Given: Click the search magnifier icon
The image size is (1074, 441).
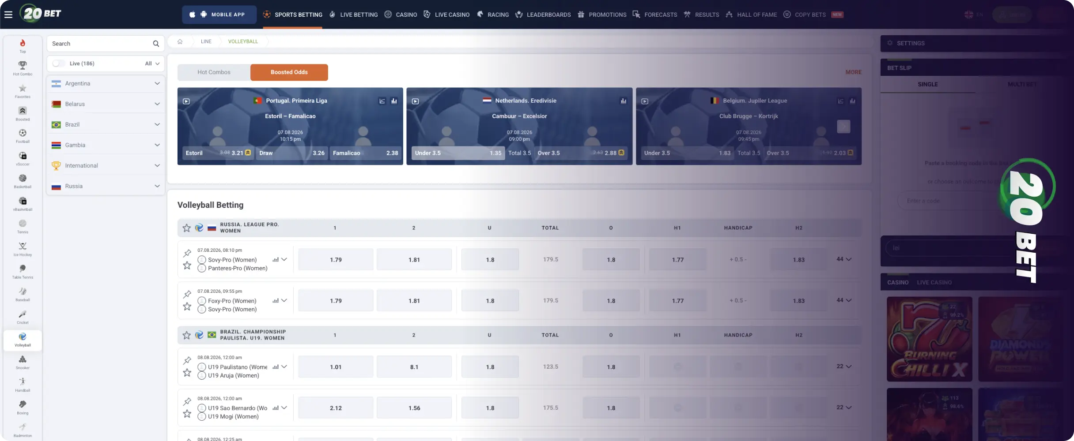Looking at the screenshot, I should 156,44.
